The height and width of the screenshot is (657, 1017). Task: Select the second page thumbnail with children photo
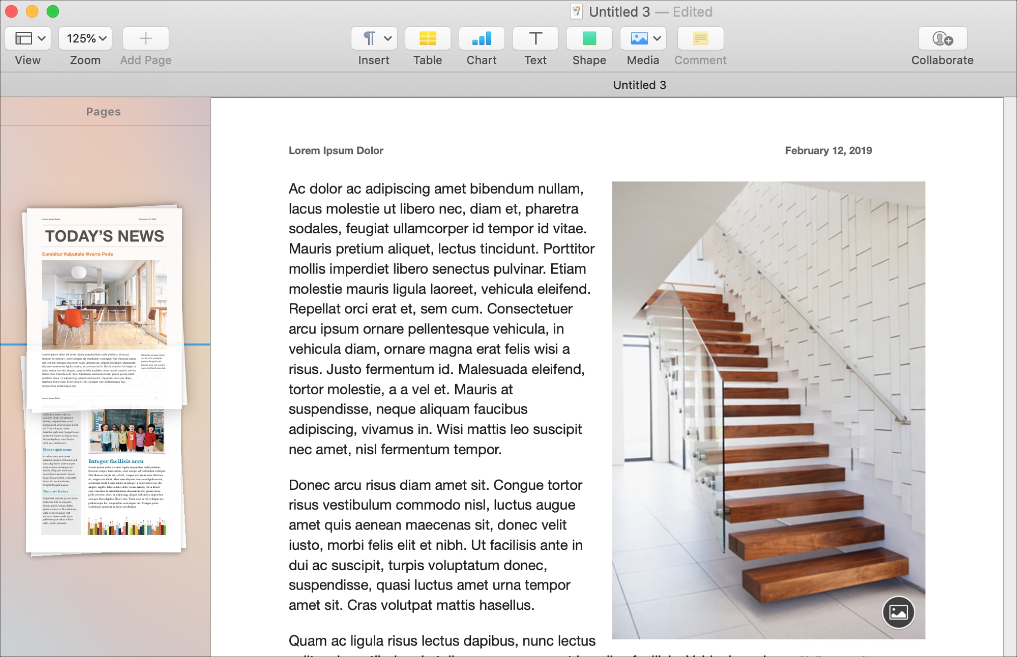(x=104, y=480)
